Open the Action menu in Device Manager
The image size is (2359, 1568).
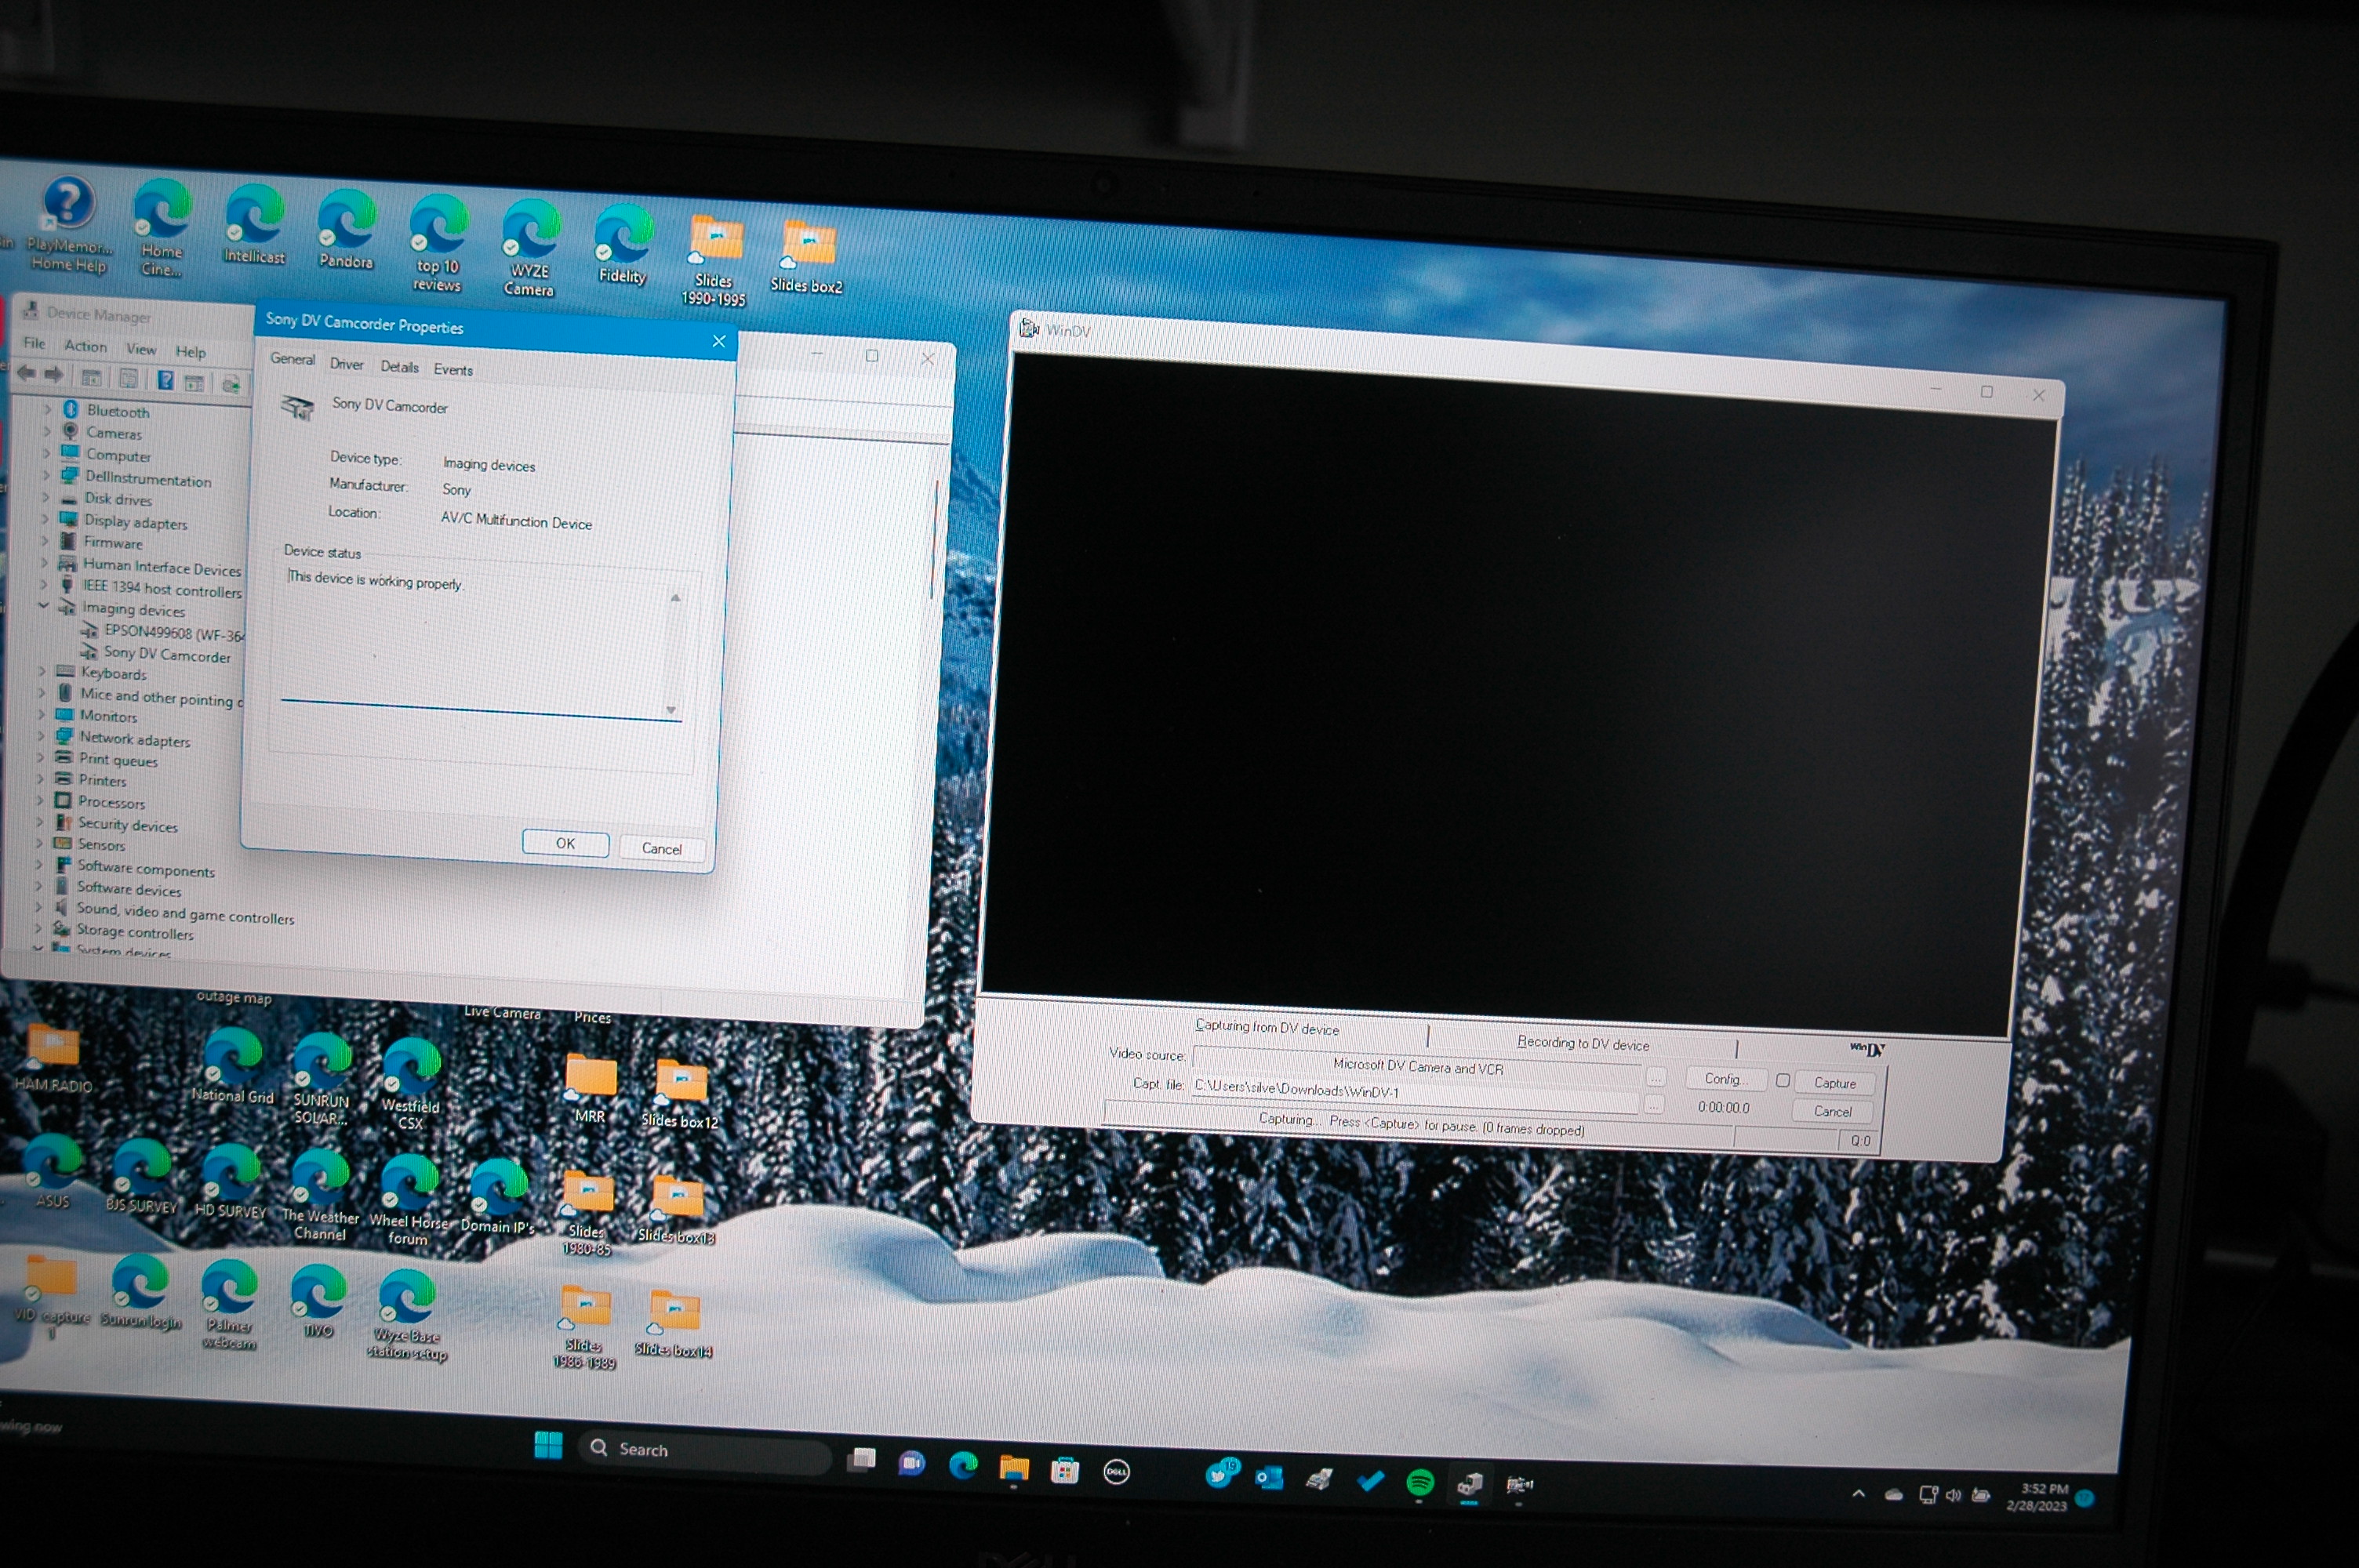pos(85,346)
